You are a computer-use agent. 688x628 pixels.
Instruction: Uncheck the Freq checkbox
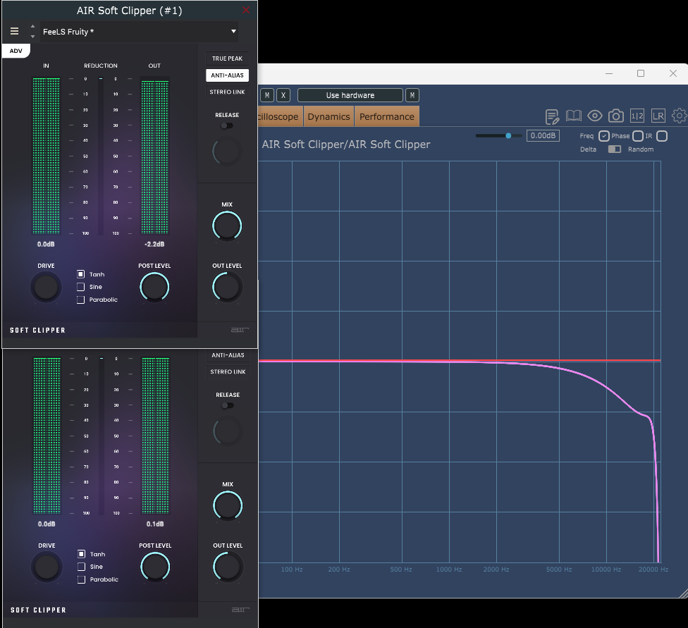click(603, 136)
